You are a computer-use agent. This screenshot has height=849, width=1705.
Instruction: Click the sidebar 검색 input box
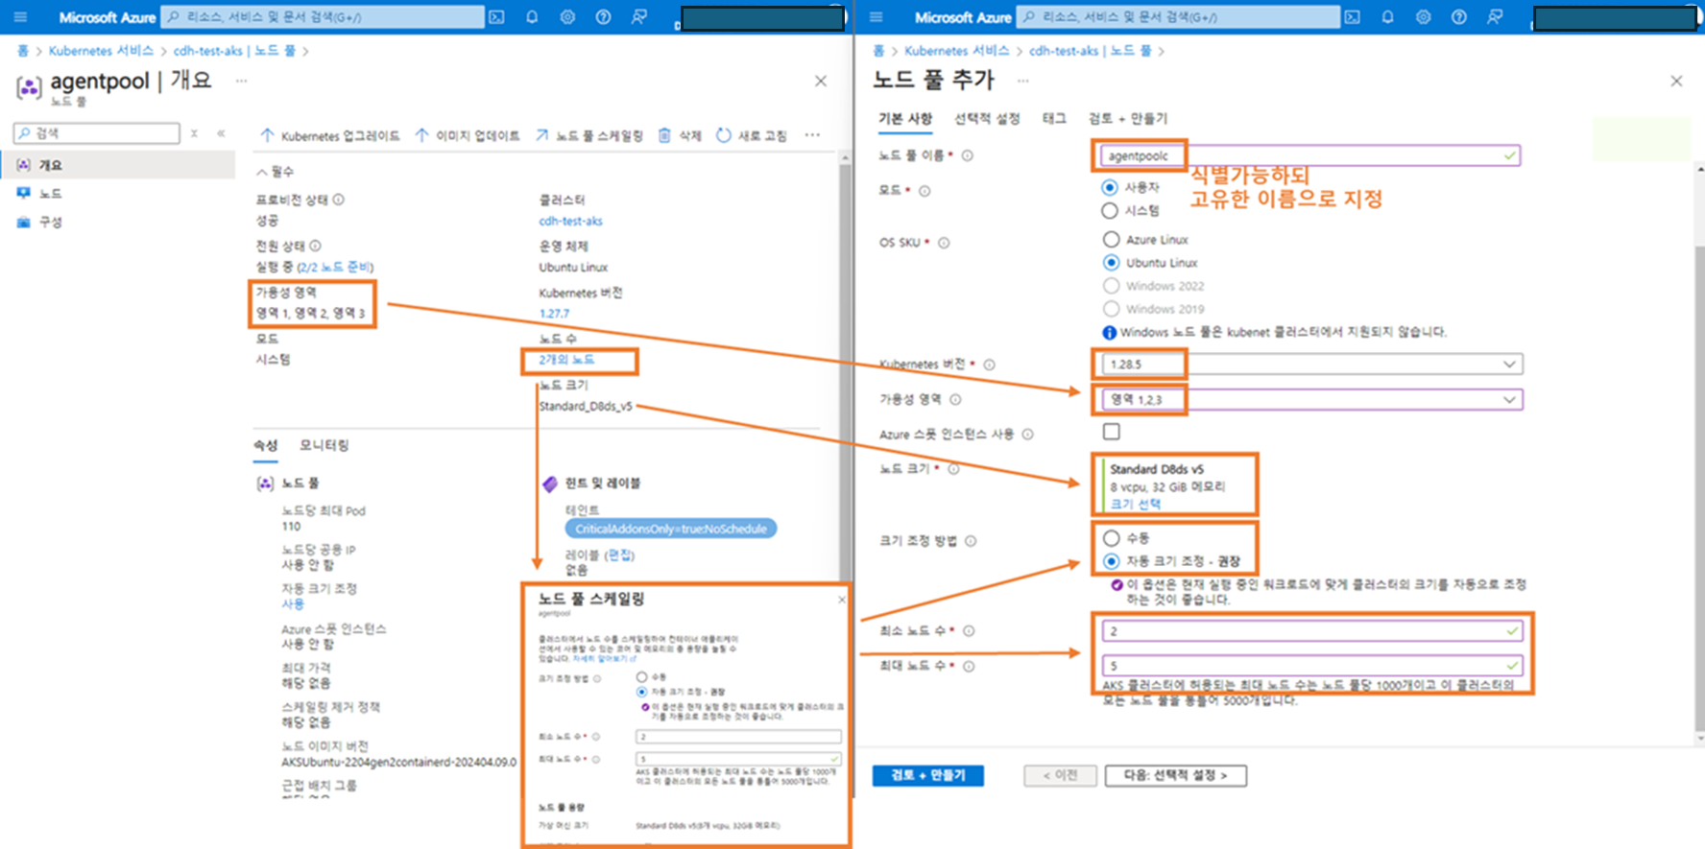coord(97,133)
